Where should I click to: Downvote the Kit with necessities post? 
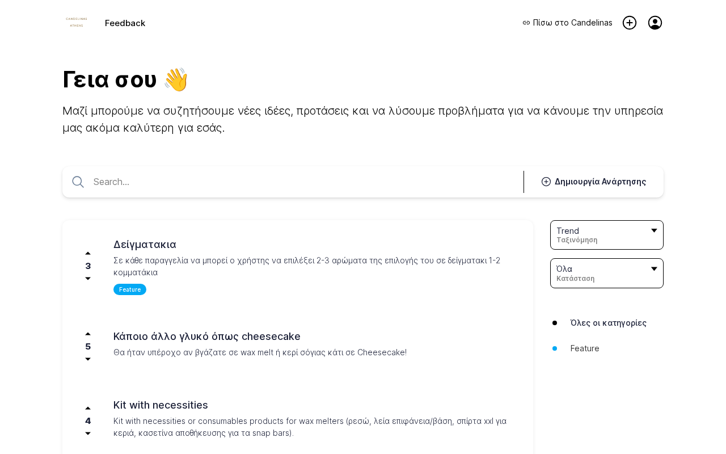point(88,434)
